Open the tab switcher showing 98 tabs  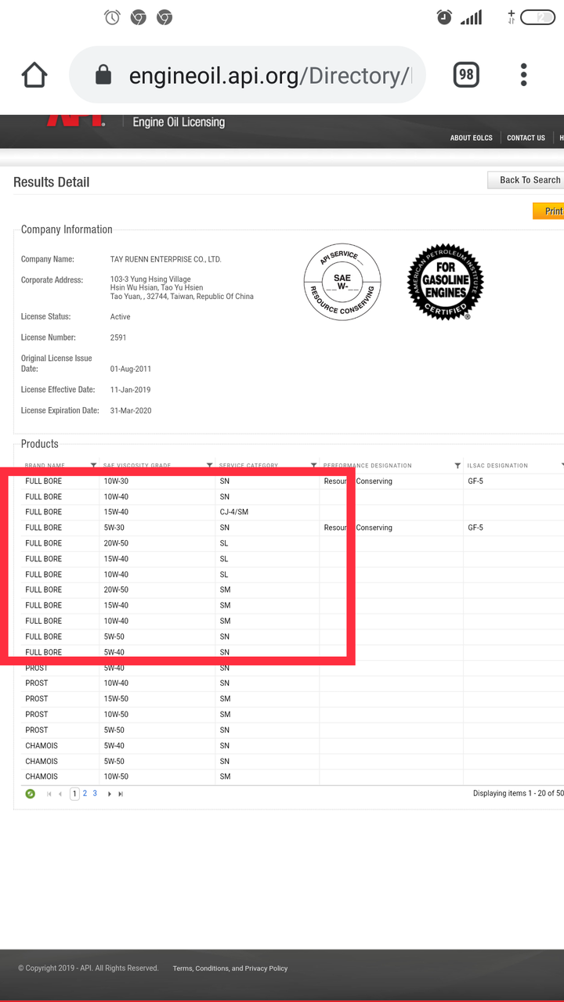coord(466,74)
